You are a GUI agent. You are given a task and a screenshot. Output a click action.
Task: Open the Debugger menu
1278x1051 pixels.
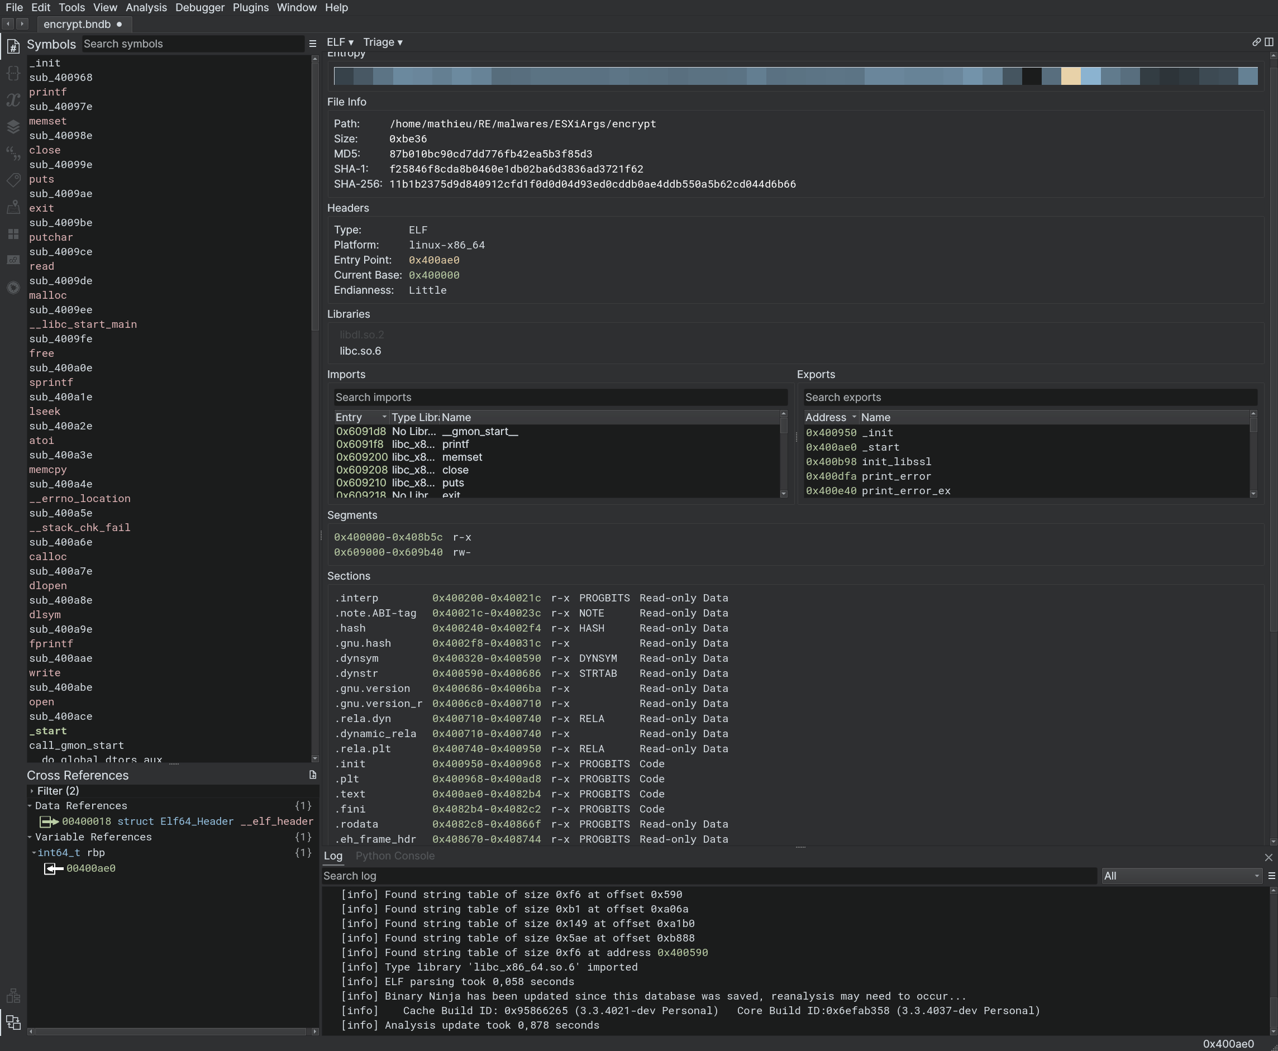click(x=199, y=8)
